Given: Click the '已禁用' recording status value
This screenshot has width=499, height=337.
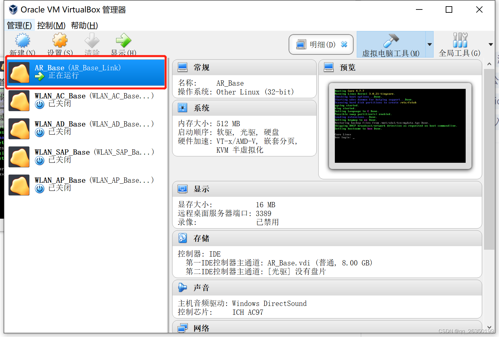Looking at the screenshot, I should tap(267, 222).
